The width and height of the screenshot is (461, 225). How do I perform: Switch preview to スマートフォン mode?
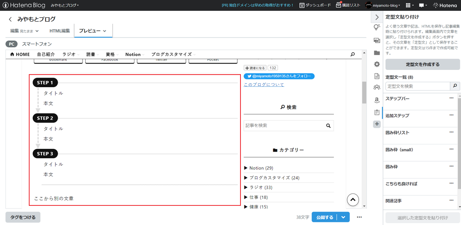pos(36,44)
